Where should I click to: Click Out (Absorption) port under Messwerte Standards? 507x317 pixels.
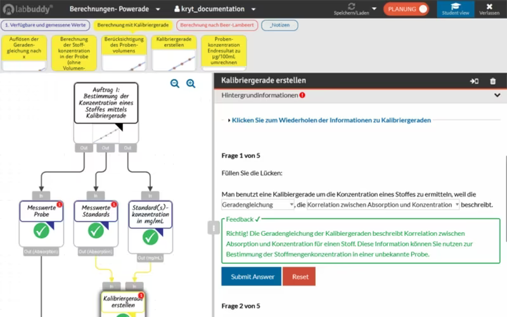pyautogui.click(x=96, y=252)
